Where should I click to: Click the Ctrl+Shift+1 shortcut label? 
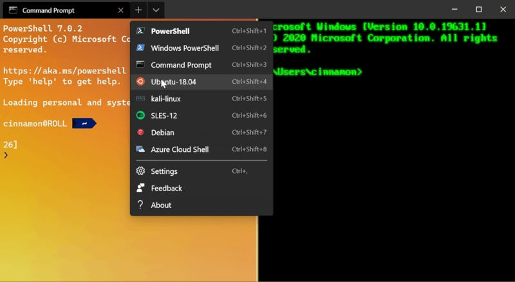[x=249, y=31]
